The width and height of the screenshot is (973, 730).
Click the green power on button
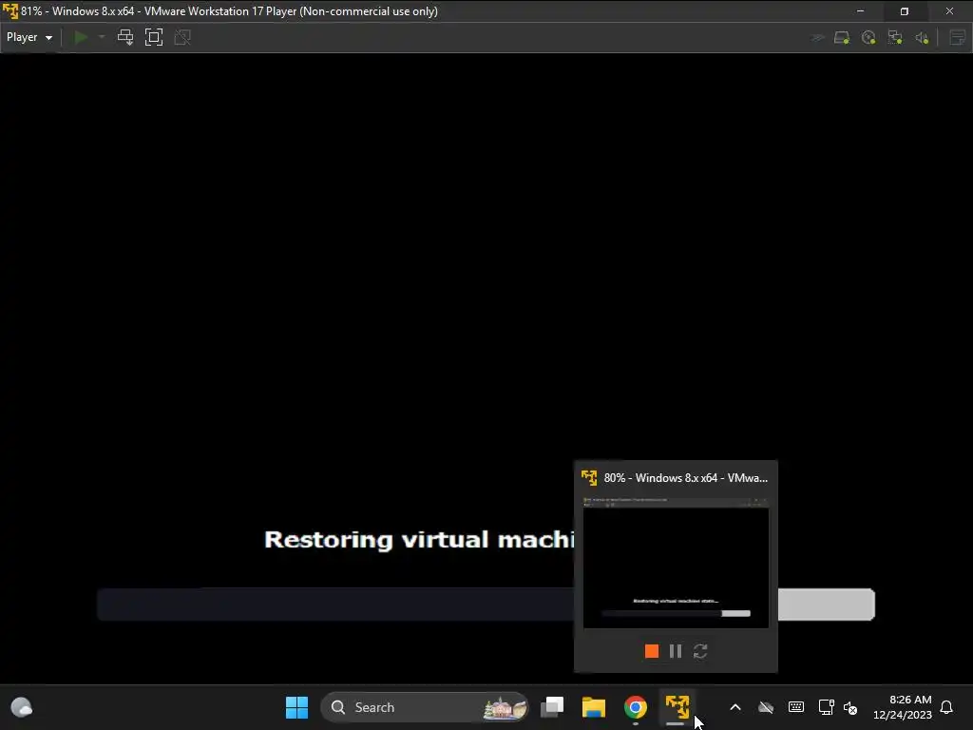tap(81, 37)
